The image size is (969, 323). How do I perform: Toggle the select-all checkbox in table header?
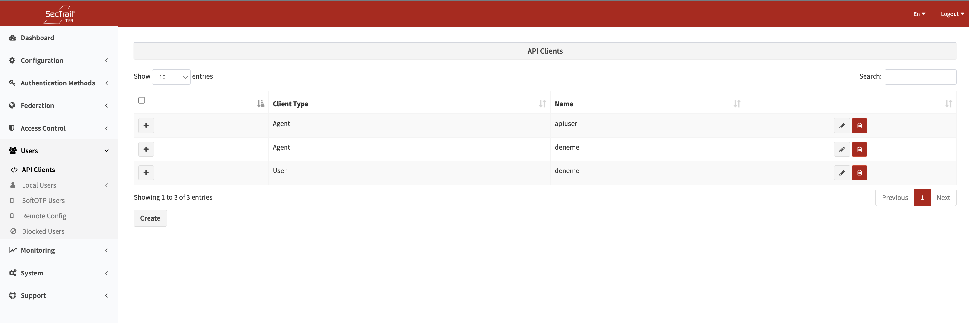pyautogui.click(x=141, y=100)
